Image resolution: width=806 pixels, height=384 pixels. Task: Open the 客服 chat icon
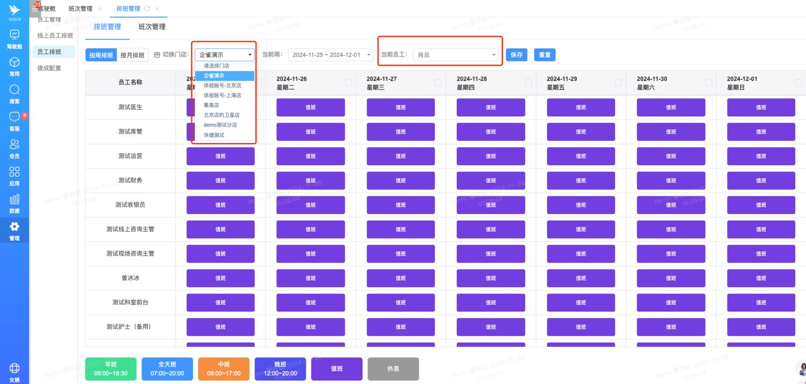click(x=15, y=118)
